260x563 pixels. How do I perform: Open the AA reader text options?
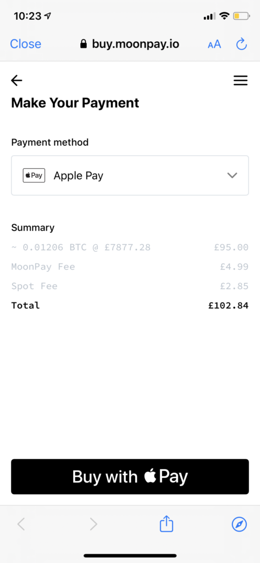[x=214, y=45]
